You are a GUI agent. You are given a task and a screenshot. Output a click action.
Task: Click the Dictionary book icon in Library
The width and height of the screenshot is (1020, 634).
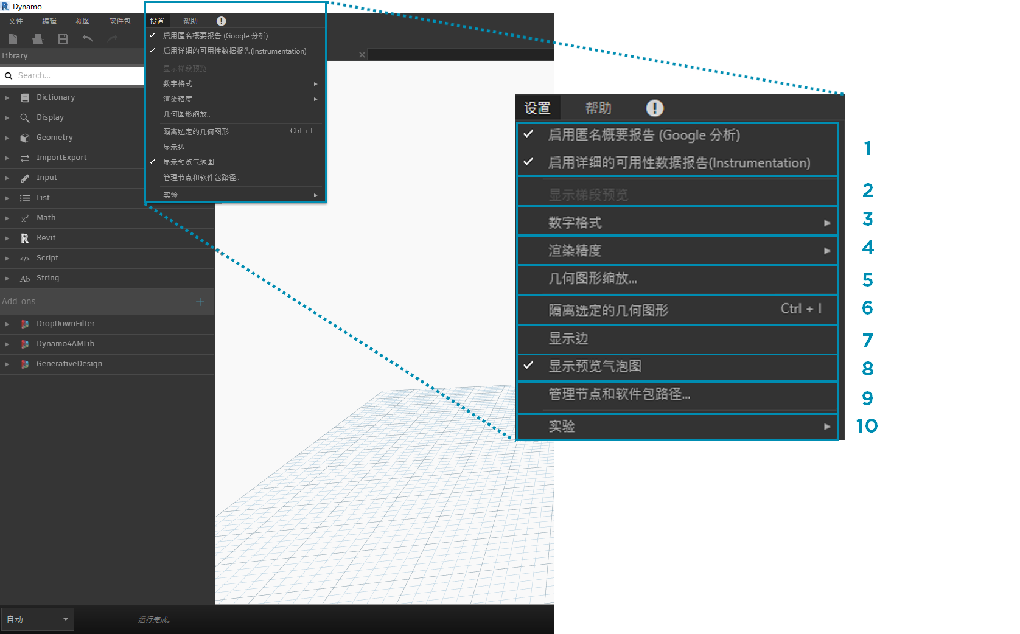point(25,97)
